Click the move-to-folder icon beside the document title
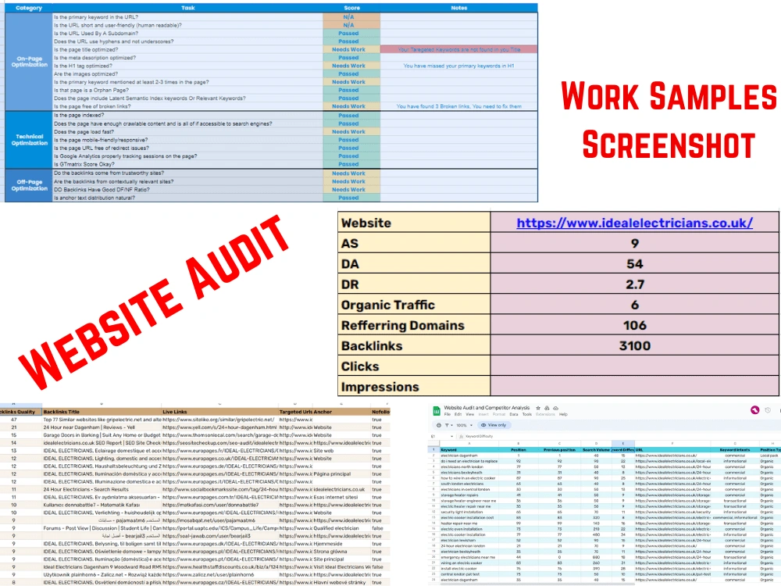The height and width of the screenshot is (586, 781). pyautogui.click(x=547, y=408)
